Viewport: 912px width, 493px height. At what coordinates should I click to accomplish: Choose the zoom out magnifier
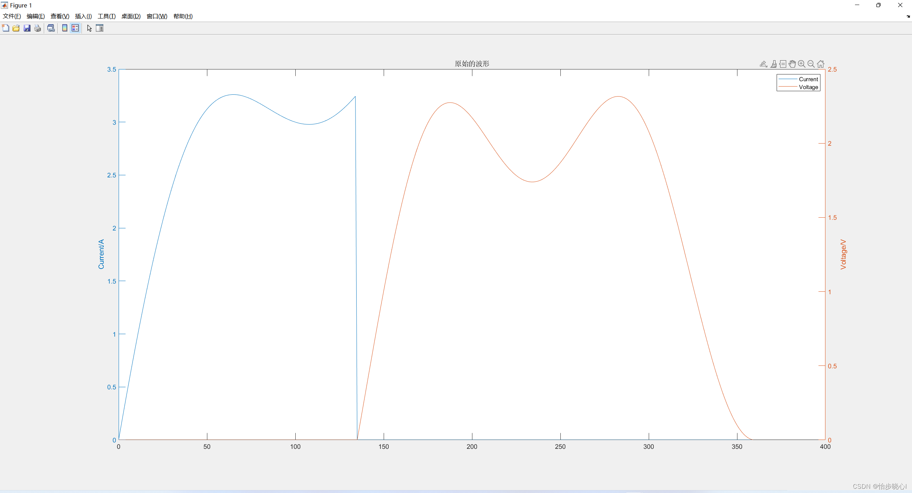point(811,64)
